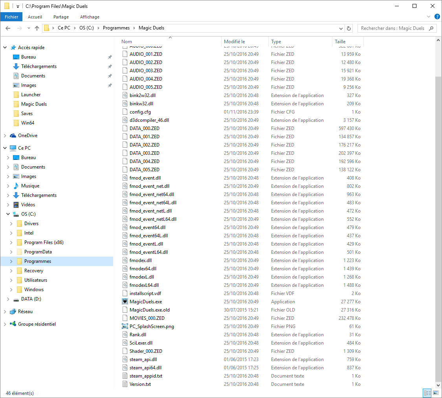
Task: Click the Réseau network icon in sidebar
Action: [x=13, y=312]
